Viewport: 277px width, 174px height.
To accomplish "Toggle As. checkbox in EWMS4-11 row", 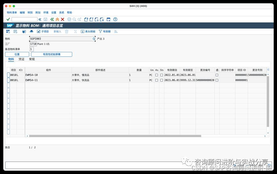I will 157,80.
